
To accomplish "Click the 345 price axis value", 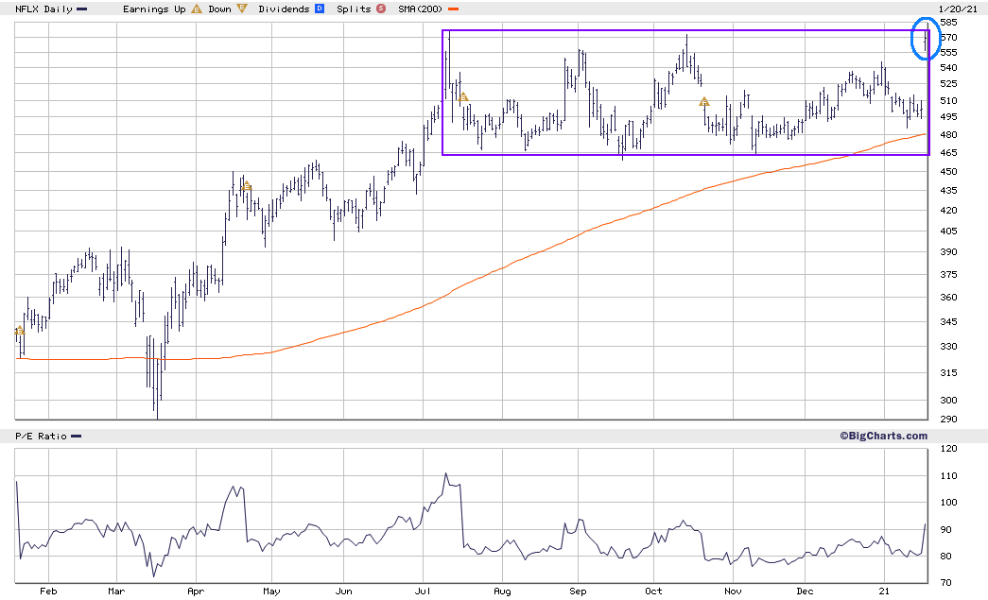I will pyautogui.click(x=949, y=321).
